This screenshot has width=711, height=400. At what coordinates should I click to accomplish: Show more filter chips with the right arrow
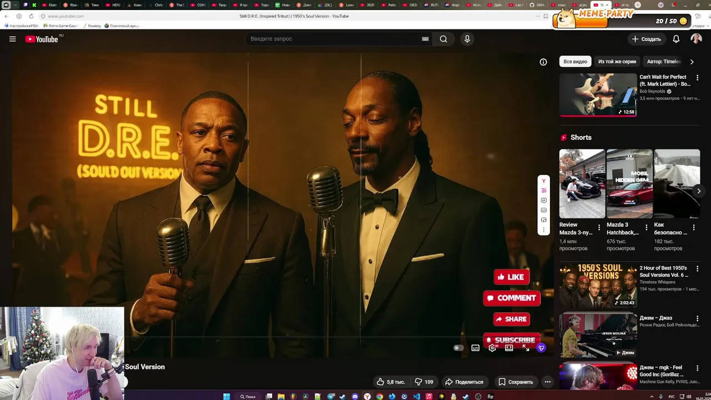692,62
